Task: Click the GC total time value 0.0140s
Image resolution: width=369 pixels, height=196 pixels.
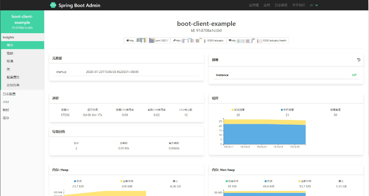Action: [124, 148]
